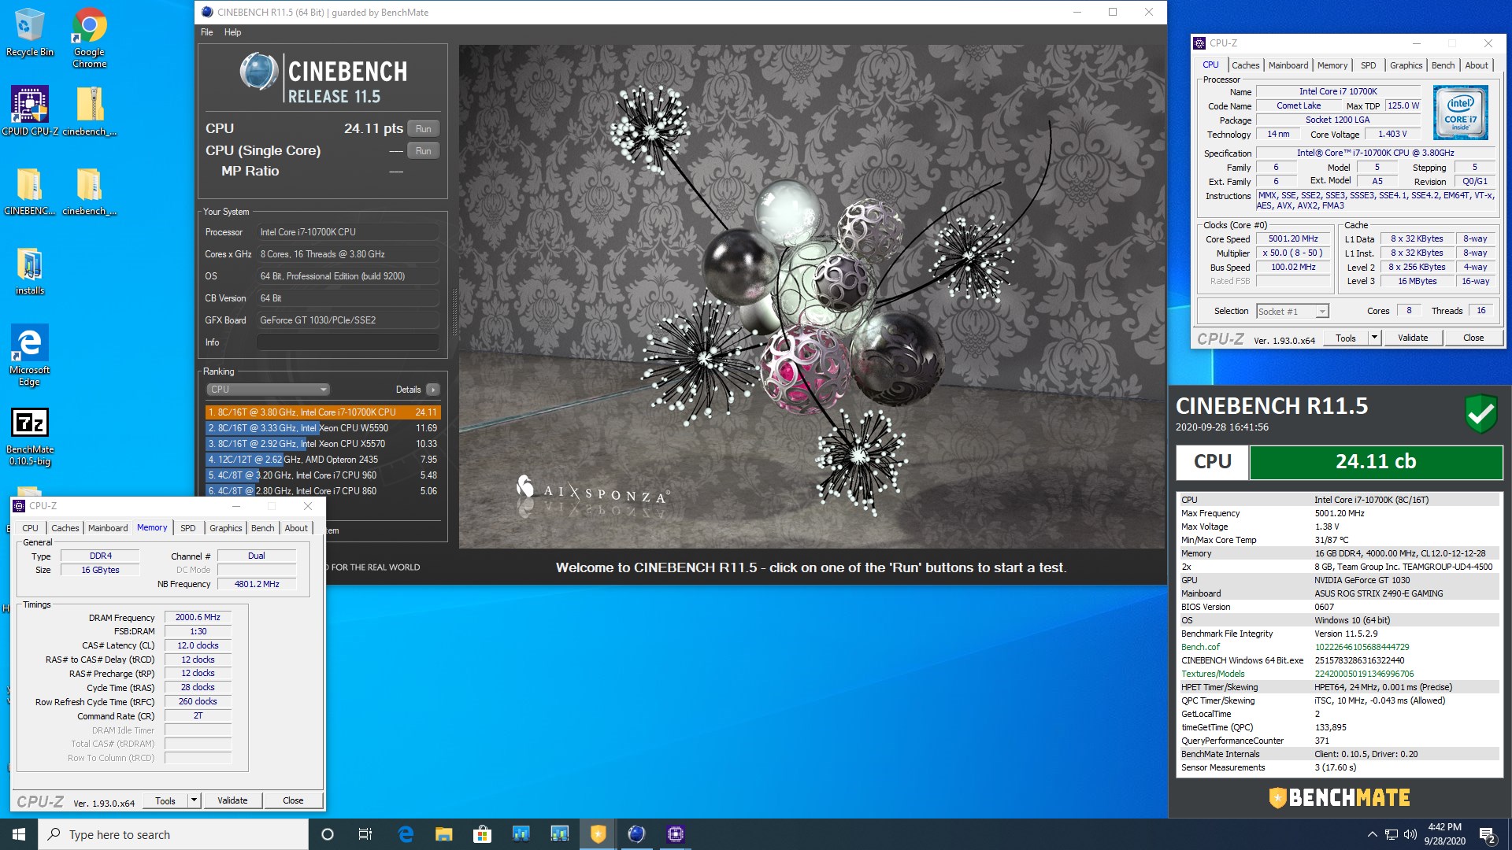Image resolution: width=1512 pixels, height=850 pixels.
Task: Click the taskbar clock showing 4:42 PM
Action: tap(1444, 834)
